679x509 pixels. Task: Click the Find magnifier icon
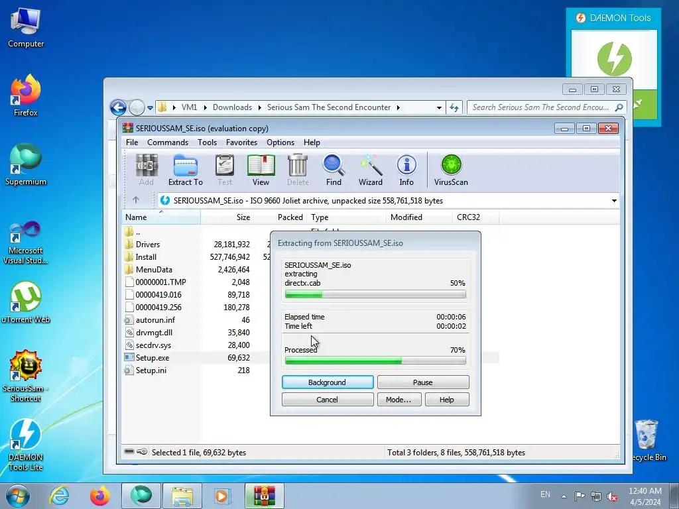334,170
